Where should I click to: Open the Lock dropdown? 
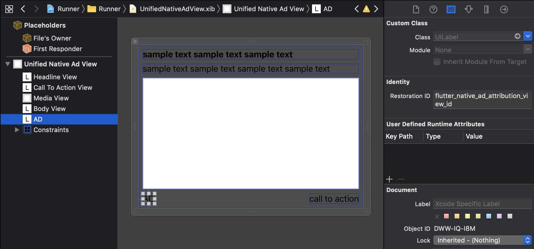click(x=483, y=240)
